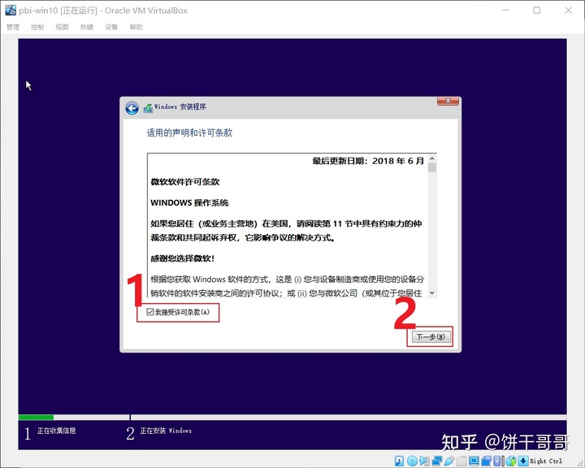The image size is (585, 468).
Task: Maximize the VirtualBox window
Action: click(x=537, y=10)
